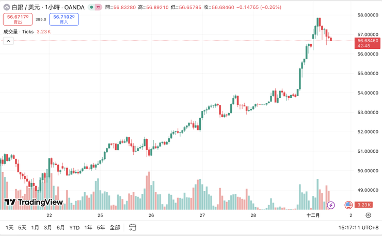This screenshot has height=236, width=382.
Task: Switch to the YTD range
Action: (74, 227)
